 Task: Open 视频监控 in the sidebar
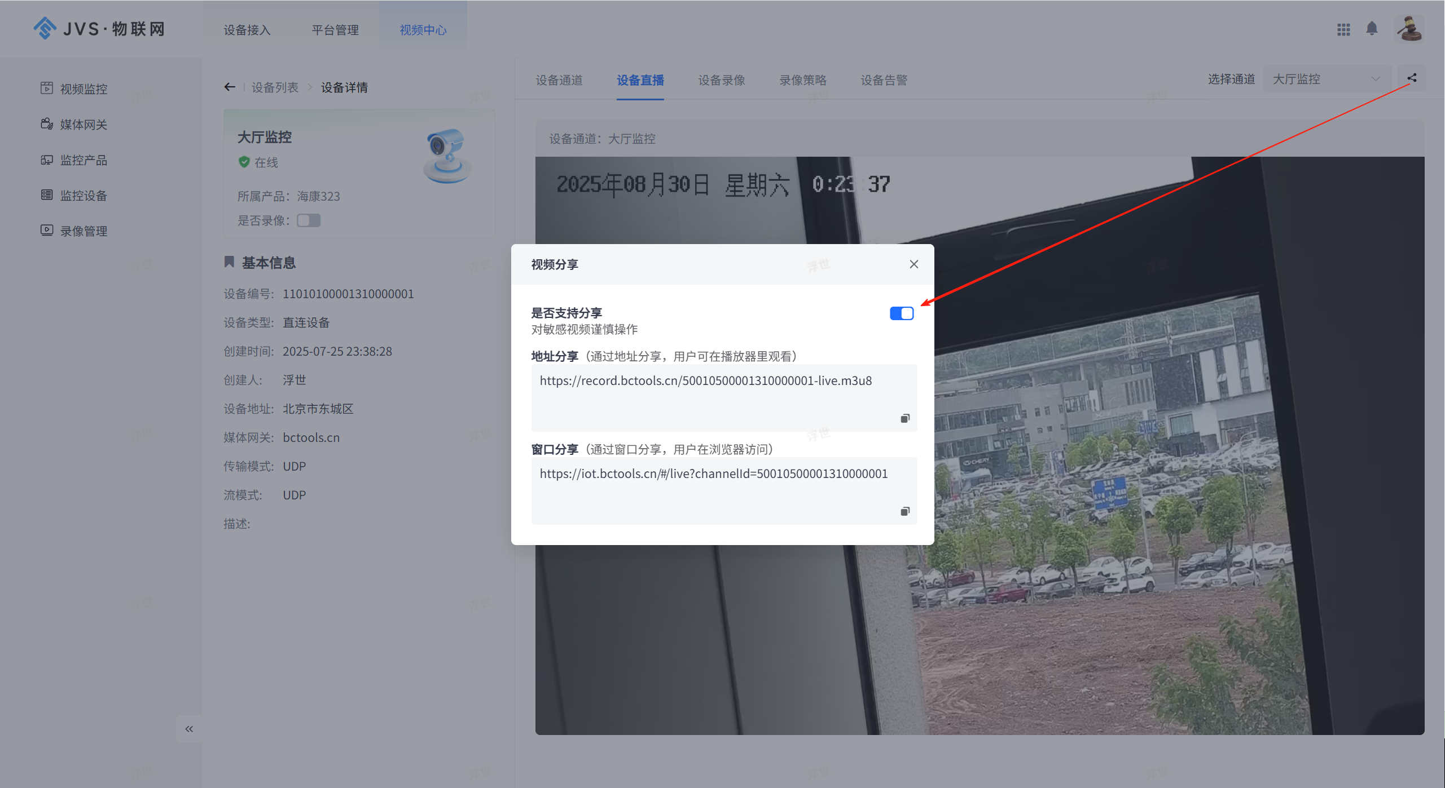[84, 89]
